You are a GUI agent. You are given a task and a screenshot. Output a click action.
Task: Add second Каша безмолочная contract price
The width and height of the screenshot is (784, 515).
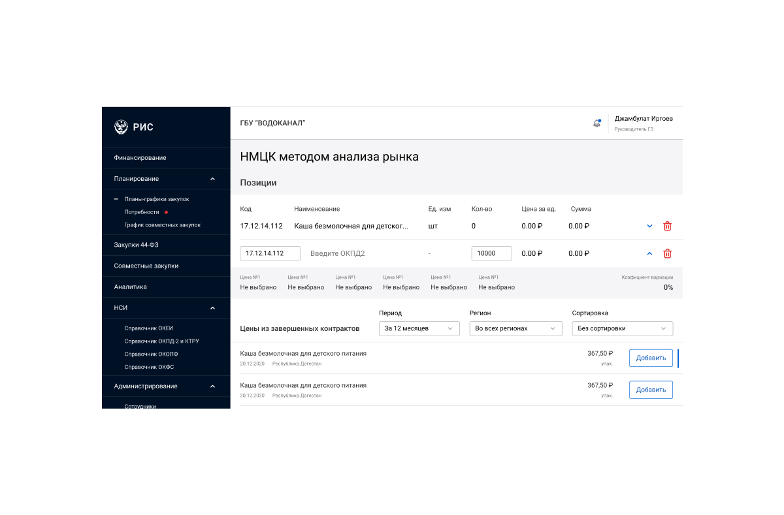(651, 390)
